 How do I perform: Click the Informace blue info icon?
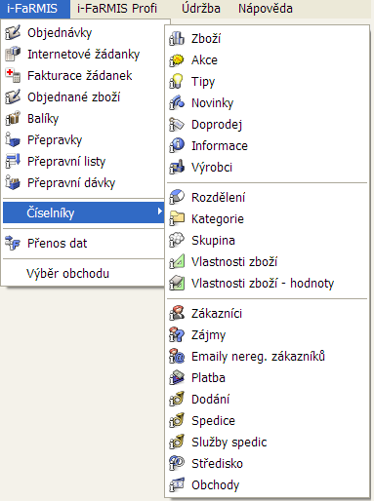click(177, 145)
